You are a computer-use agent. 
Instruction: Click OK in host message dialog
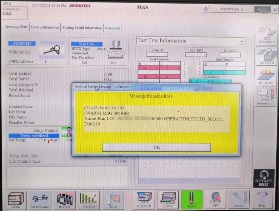pos(156,147)
